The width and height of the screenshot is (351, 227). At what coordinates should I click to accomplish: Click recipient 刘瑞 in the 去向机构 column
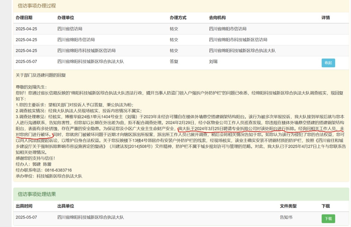(213, 62)
